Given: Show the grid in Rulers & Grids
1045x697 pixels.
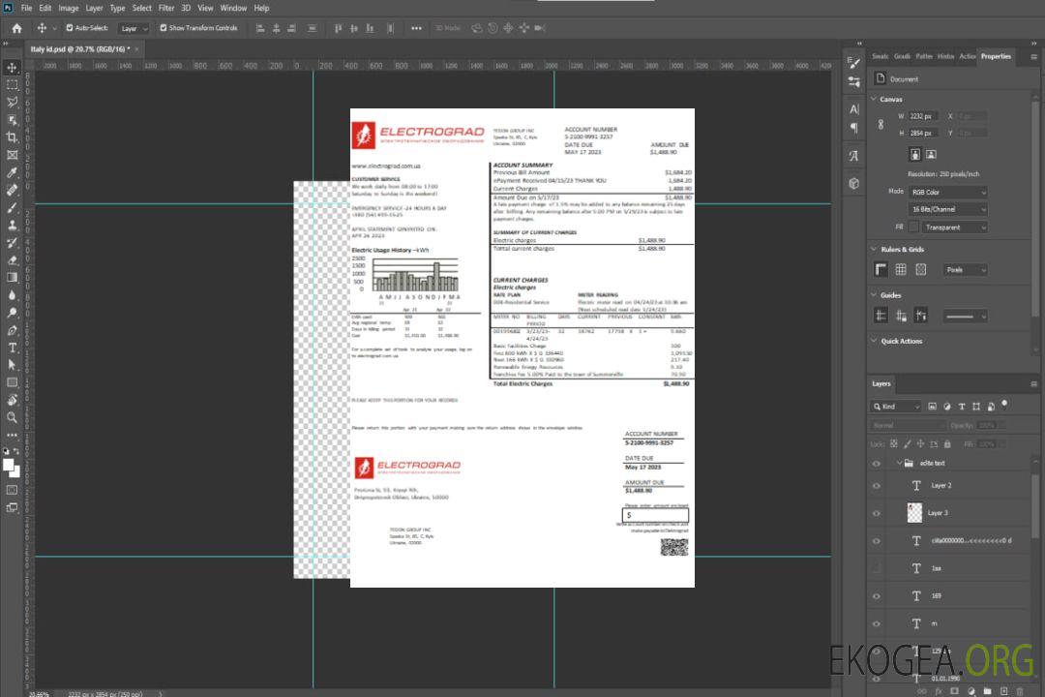Looking at the screenshot, I should pyautogui.click(x=900, y=270).
